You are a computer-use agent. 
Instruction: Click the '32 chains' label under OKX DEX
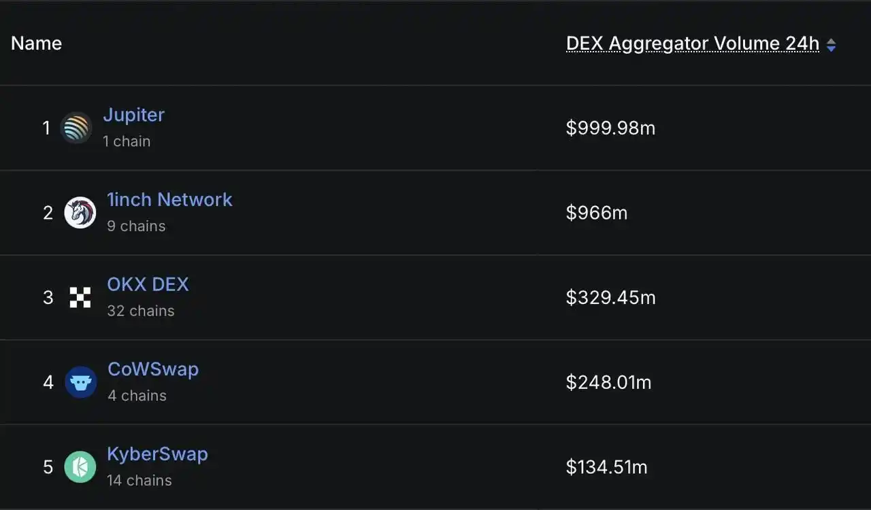click(141, 311)
